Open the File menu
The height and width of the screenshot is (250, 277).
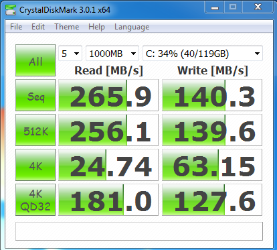click(16, 27)
